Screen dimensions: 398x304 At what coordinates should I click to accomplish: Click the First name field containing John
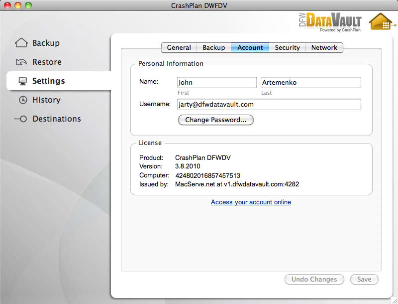[x=217, y=82]
